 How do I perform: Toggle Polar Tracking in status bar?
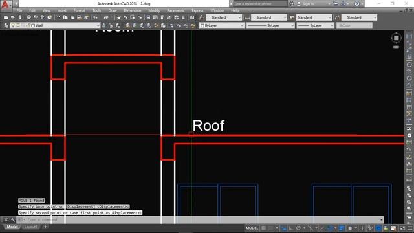tap(298, 228)
